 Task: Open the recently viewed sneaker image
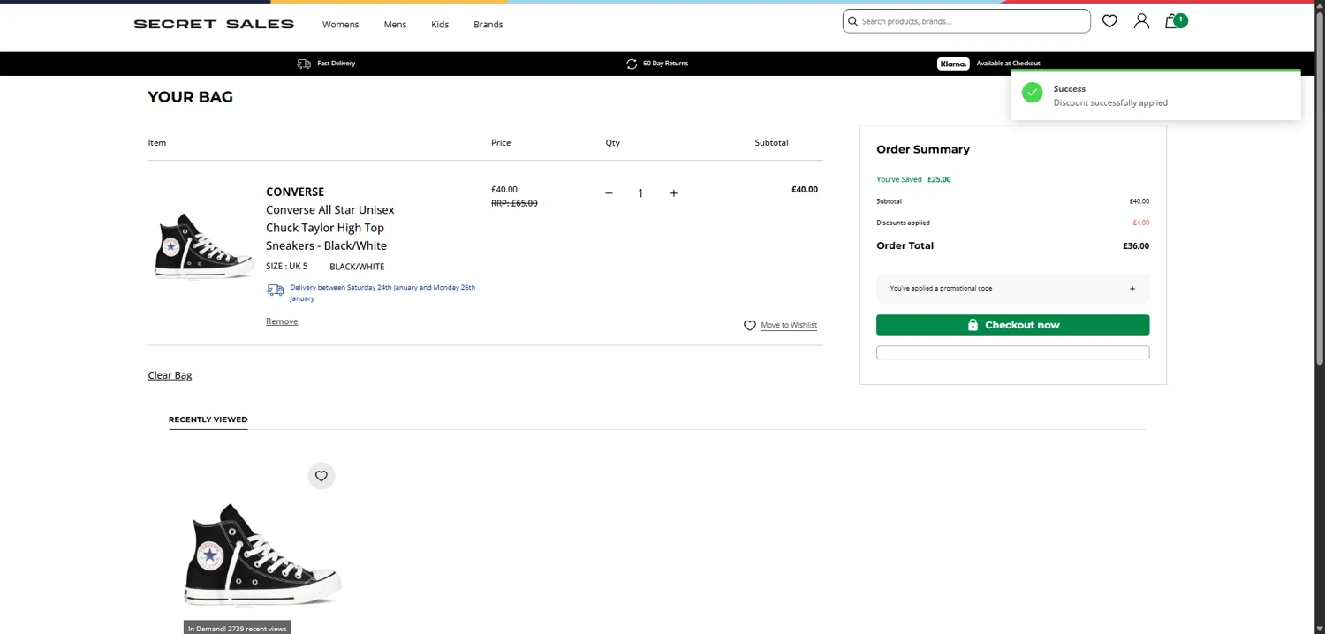pyautogui.click(x=262, y=555)
